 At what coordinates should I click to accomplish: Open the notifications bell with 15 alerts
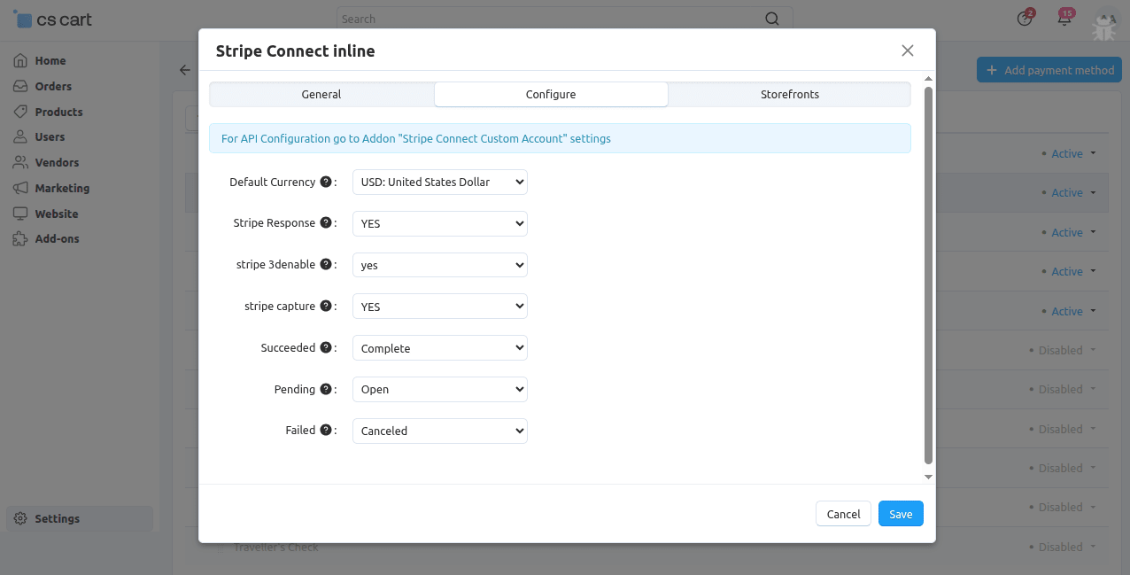[1063, 18]
